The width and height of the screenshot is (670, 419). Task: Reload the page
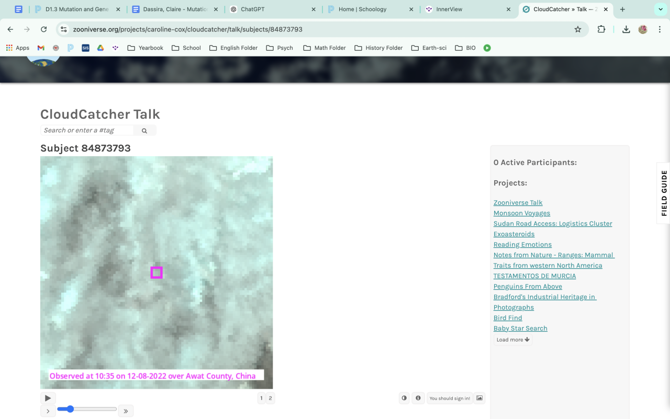pyautogui.click(x=44, y=29)
